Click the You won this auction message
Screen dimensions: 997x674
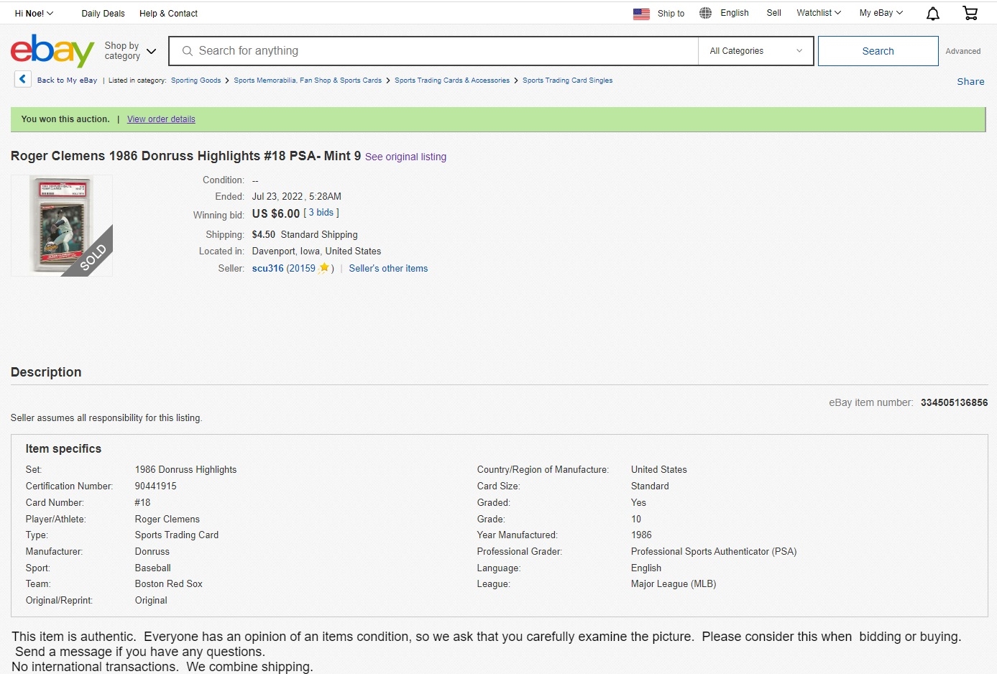click(65, 119)
